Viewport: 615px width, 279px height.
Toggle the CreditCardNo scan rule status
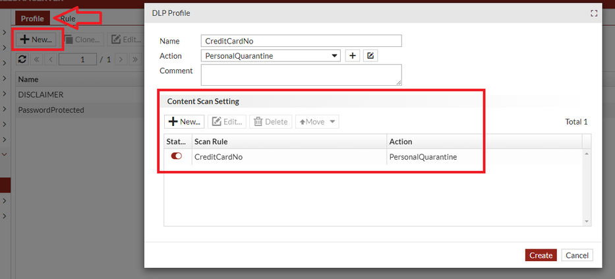point(177,157)
